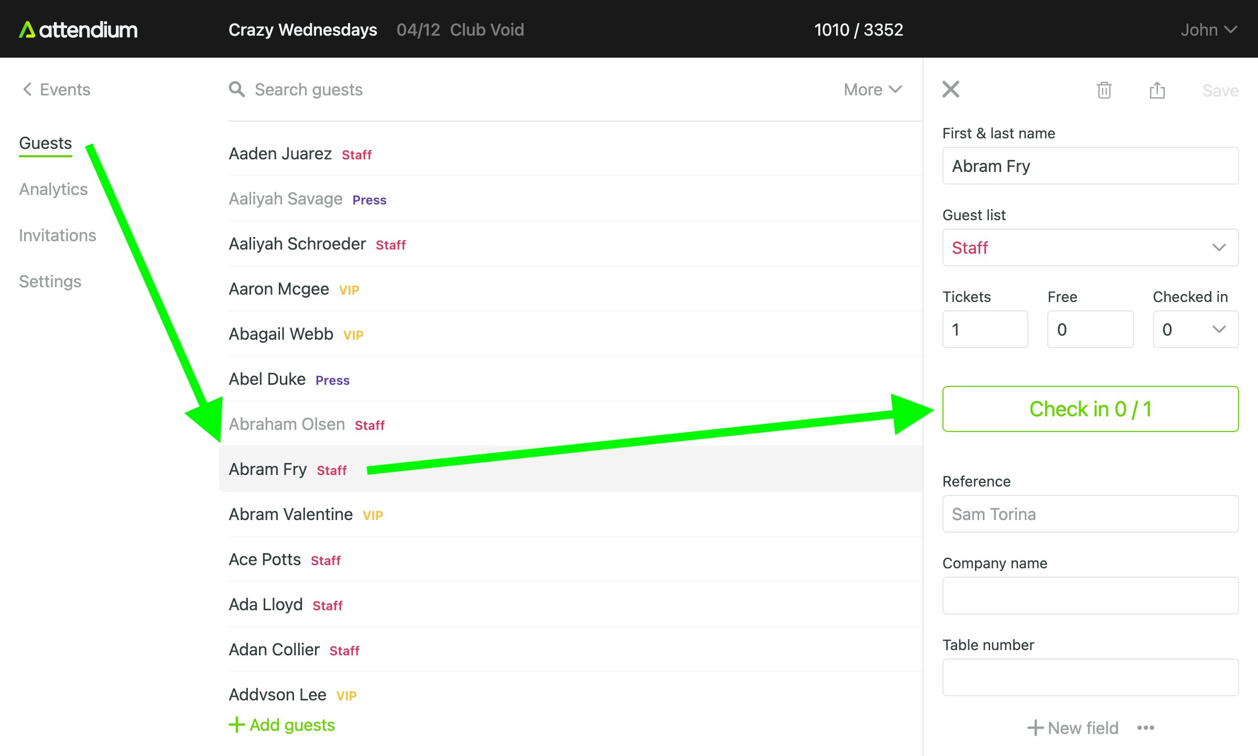
Task: Click the Reference input field
Action: 1090,514
